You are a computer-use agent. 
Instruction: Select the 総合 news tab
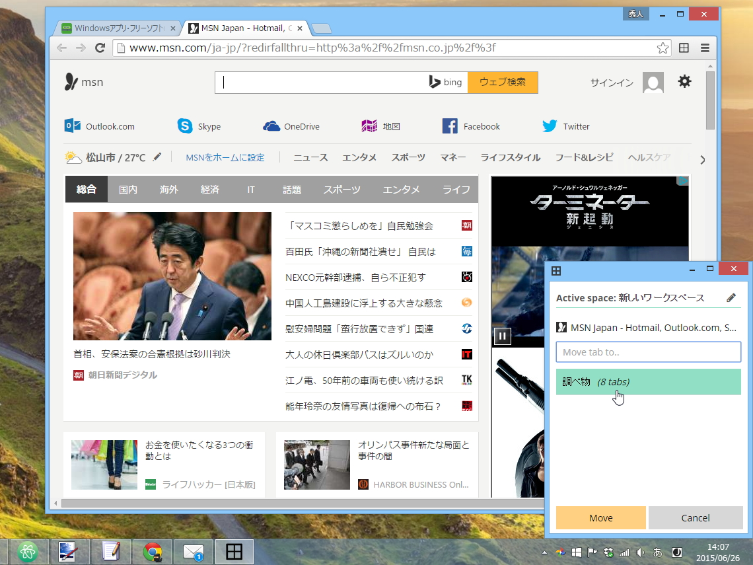point(87,189)
